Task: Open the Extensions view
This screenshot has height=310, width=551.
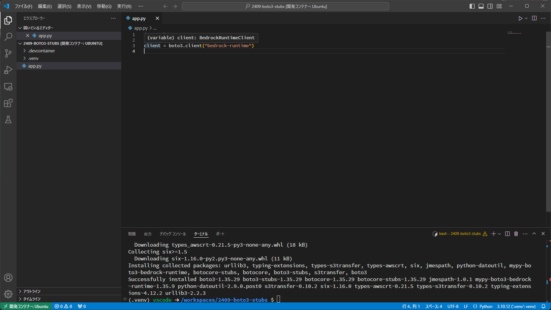Action: [8, 103]
